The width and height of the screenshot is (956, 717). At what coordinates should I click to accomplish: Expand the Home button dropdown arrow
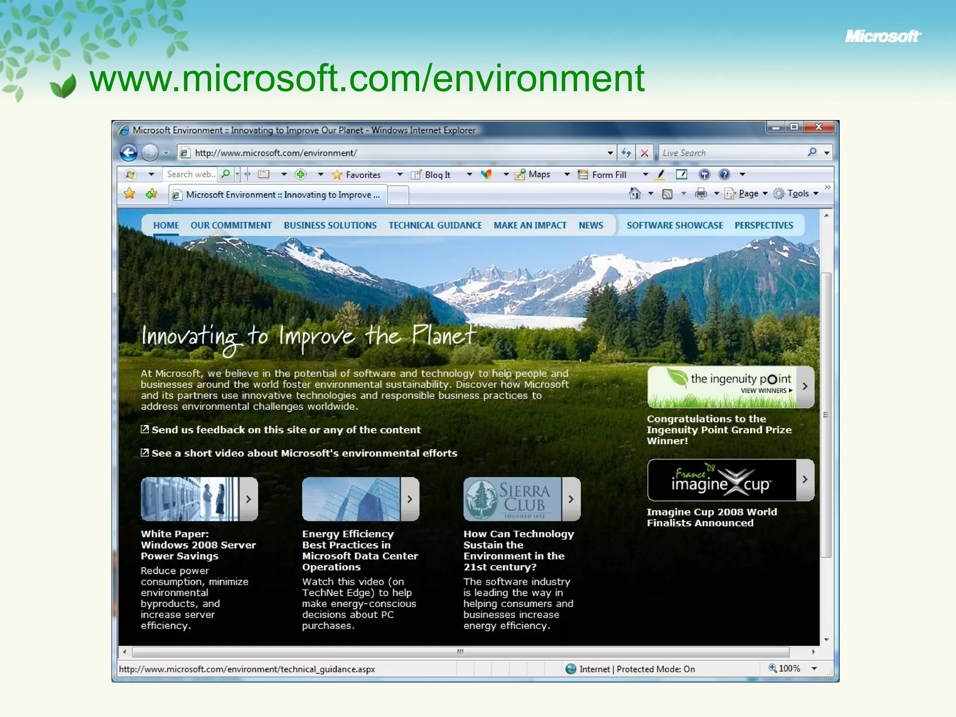tap(650, 193)
